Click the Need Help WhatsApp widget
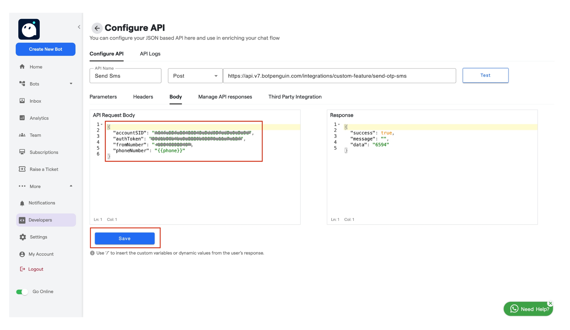570x330 pixels. [528, 309]
